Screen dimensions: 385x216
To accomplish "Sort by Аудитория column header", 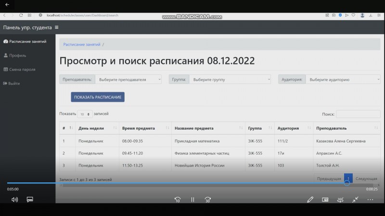I will click(294, 128).
